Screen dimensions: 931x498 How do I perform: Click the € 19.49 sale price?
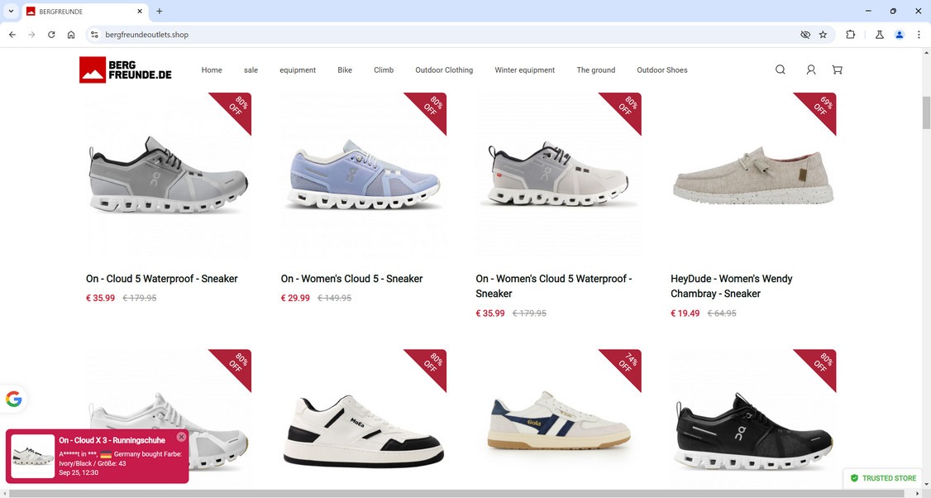pyautogui.click(x=685, y=314)
